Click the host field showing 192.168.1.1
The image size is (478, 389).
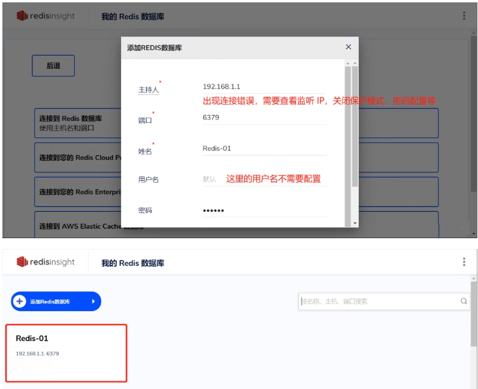pyautogui.click(x=265, y=87)
